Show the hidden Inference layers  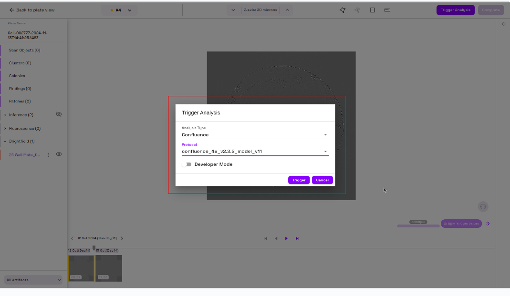pos(59,115)
